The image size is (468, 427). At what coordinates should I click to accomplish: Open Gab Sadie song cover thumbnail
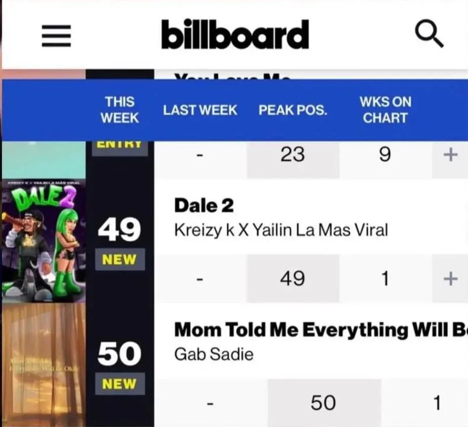click(44, 365)
